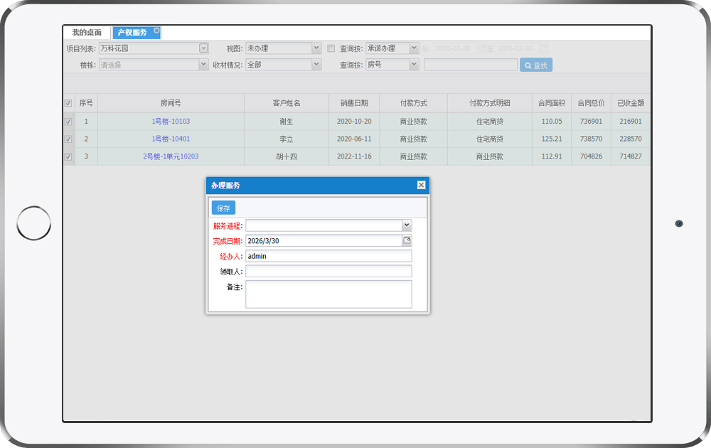Image resolution: width=711 pixels, height=448 pixels.
Task: Click received amount 714827 cell
Action: [x=631, y=156]
